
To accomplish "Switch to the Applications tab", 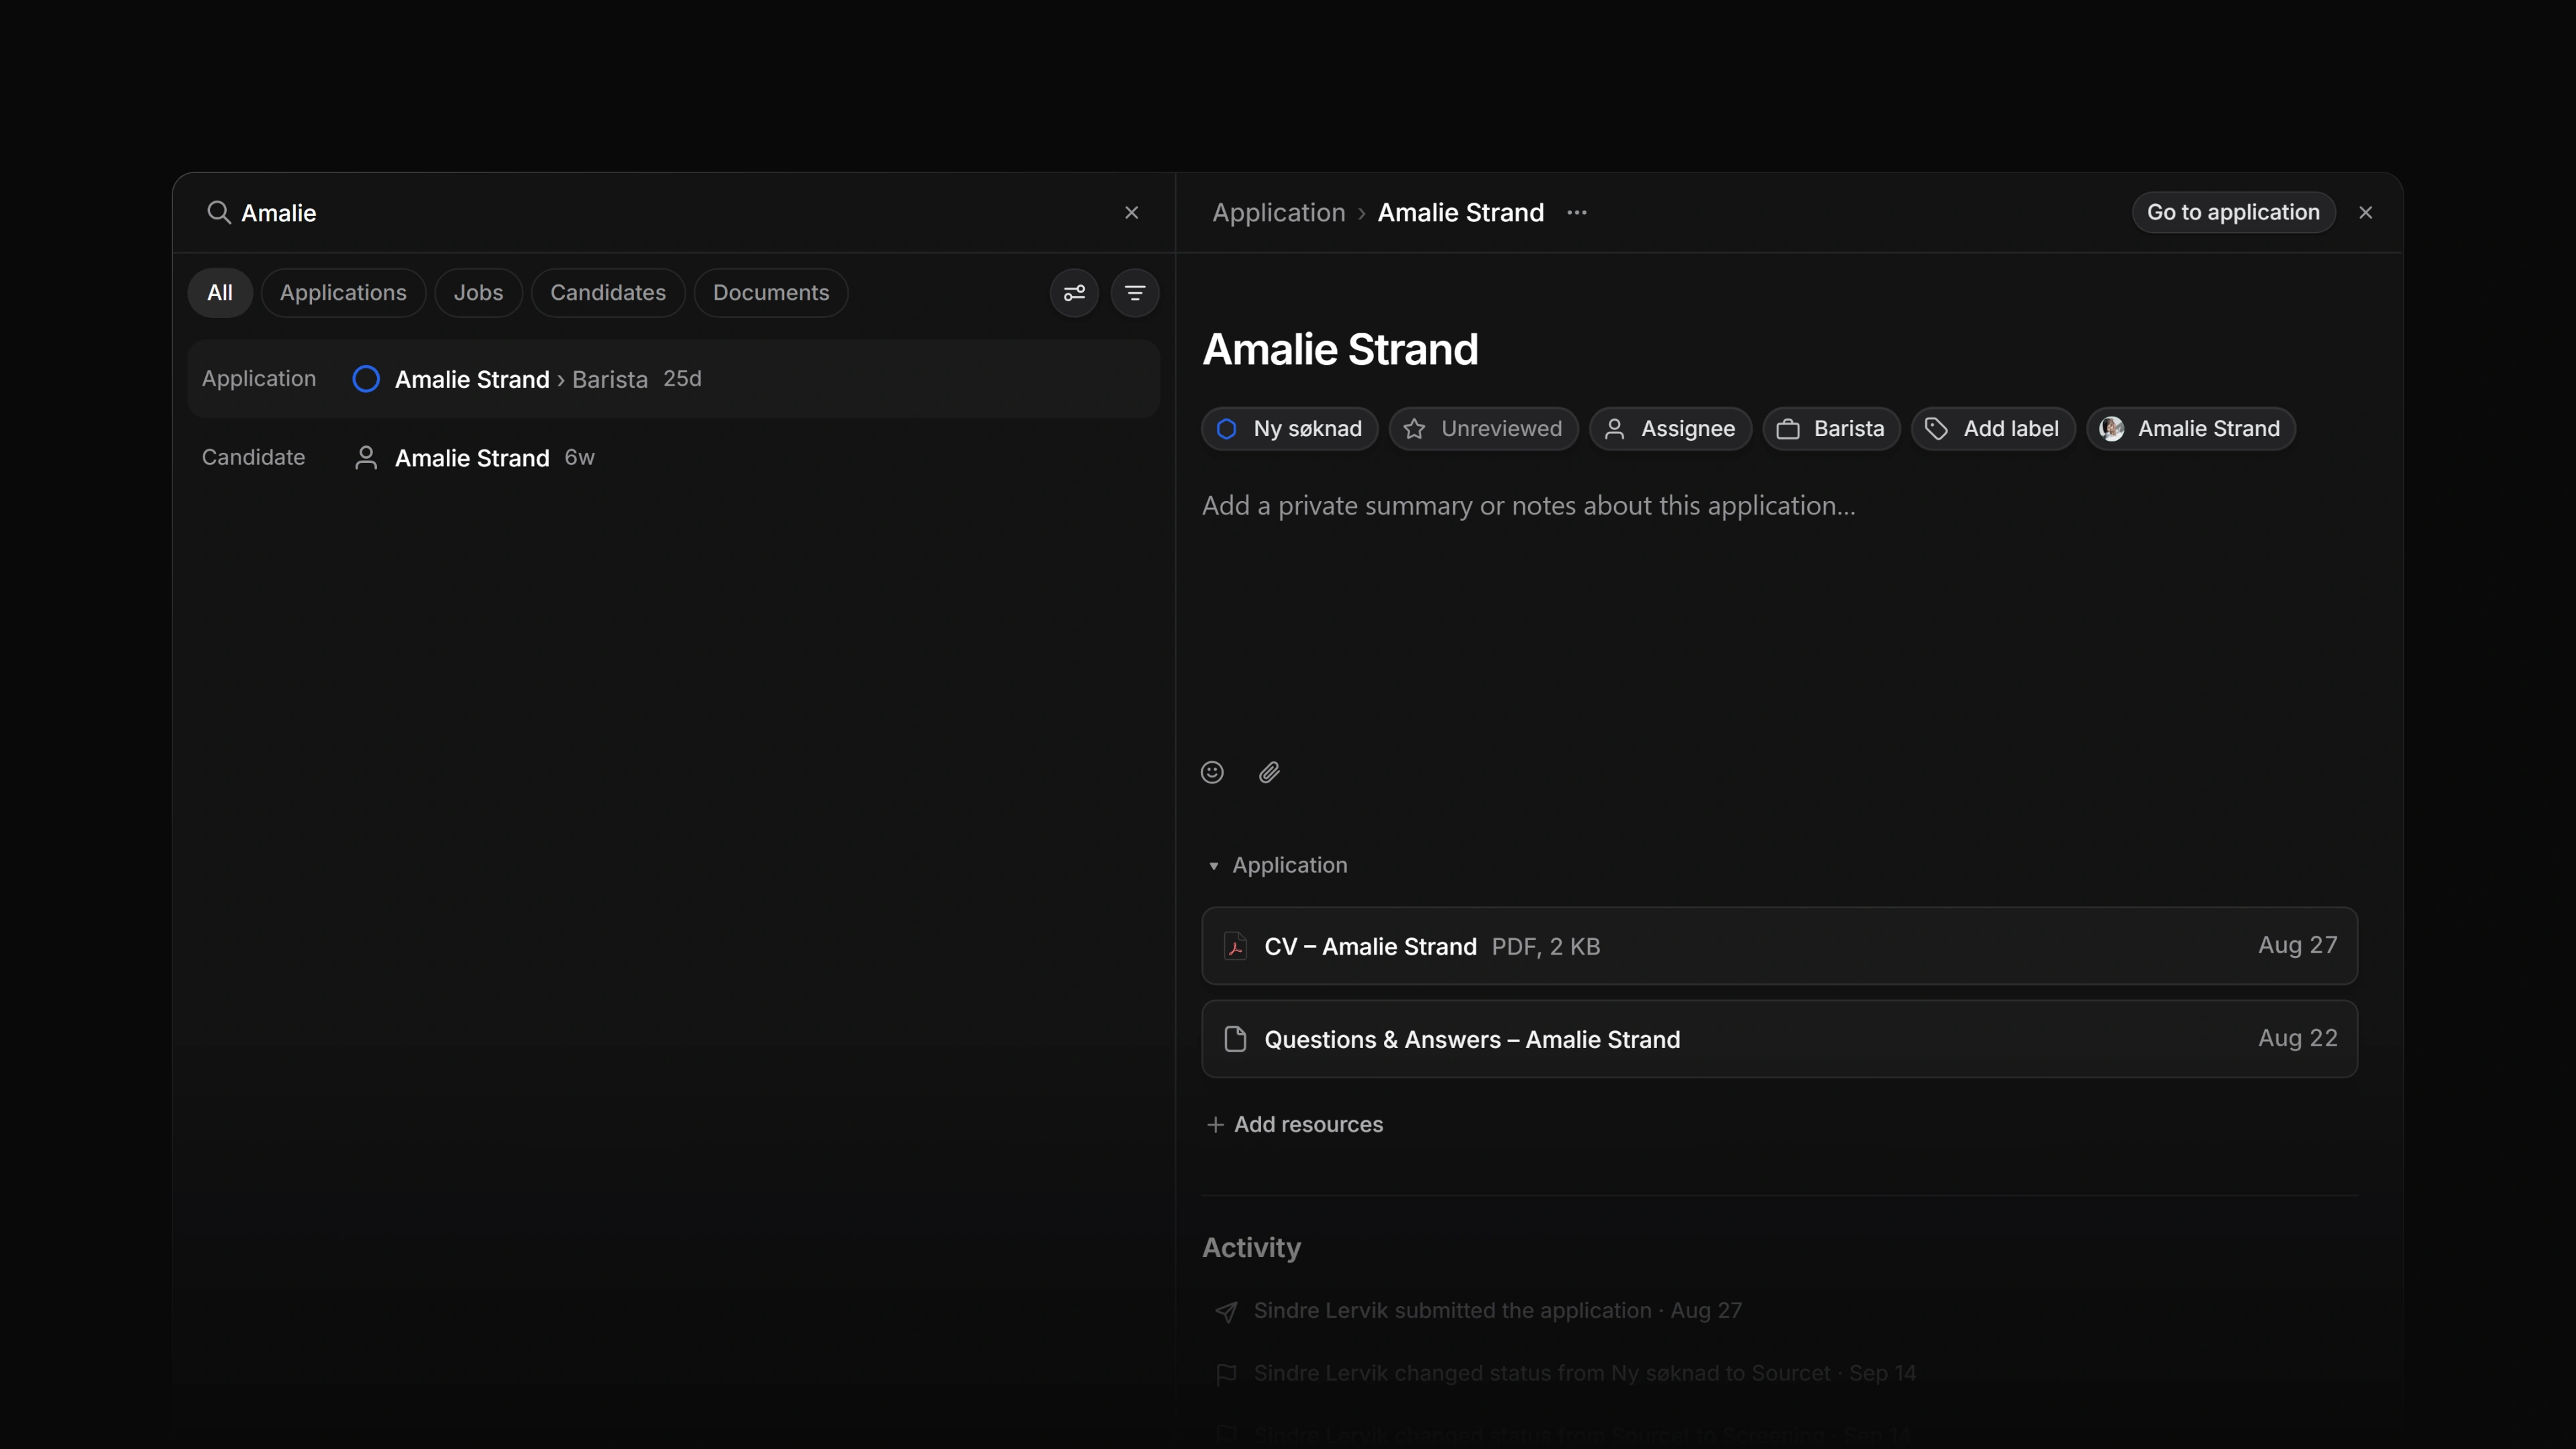I will point(343,293).
